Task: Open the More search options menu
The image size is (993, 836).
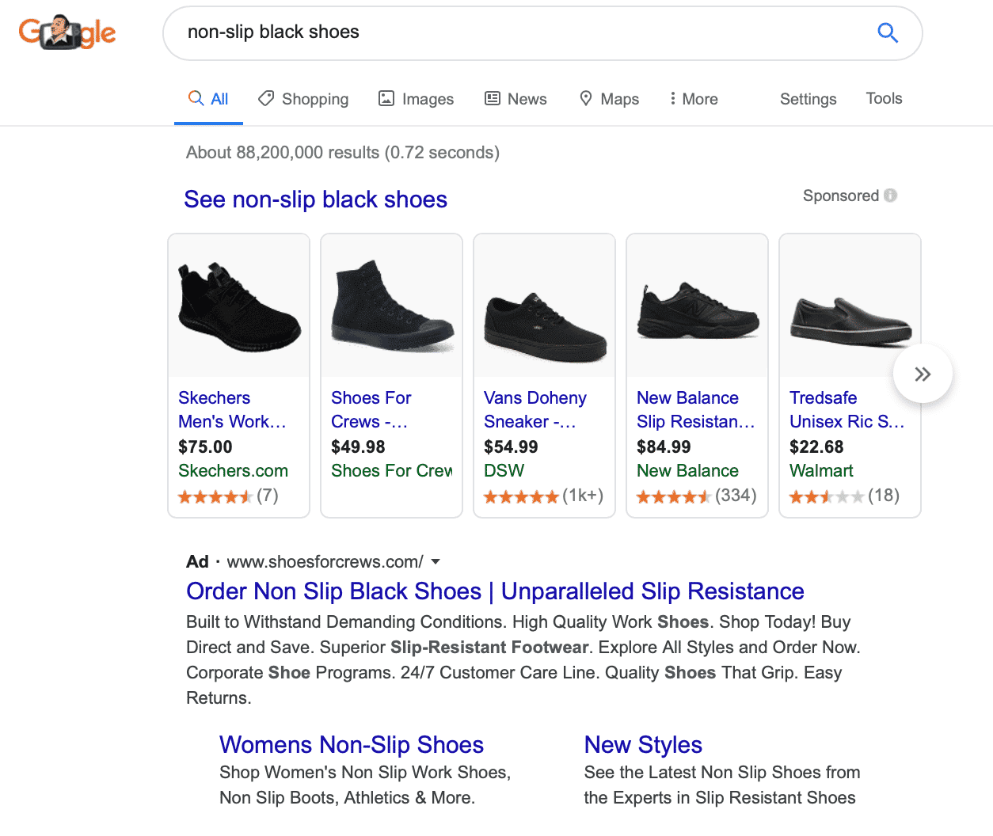Action: pyautogui.click(x=694, y=99)
